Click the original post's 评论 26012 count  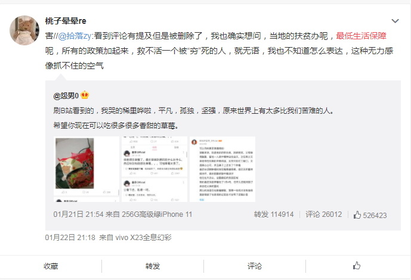[324, 214]
